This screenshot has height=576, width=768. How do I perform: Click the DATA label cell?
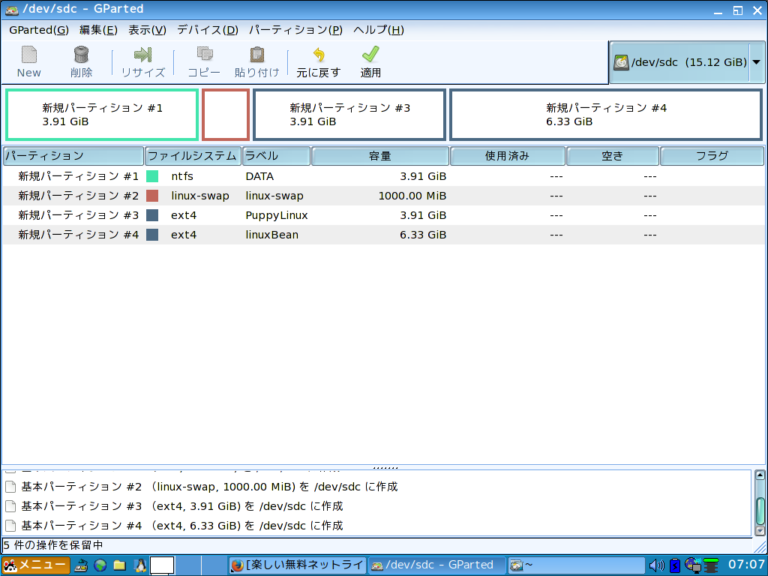(x=259, y=176)
